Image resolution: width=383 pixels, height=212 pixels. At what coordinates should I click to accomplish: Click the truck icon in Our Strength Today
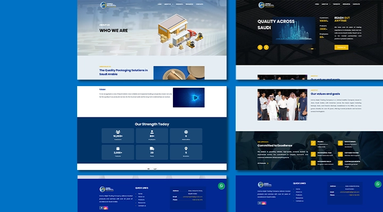(152, 149)
